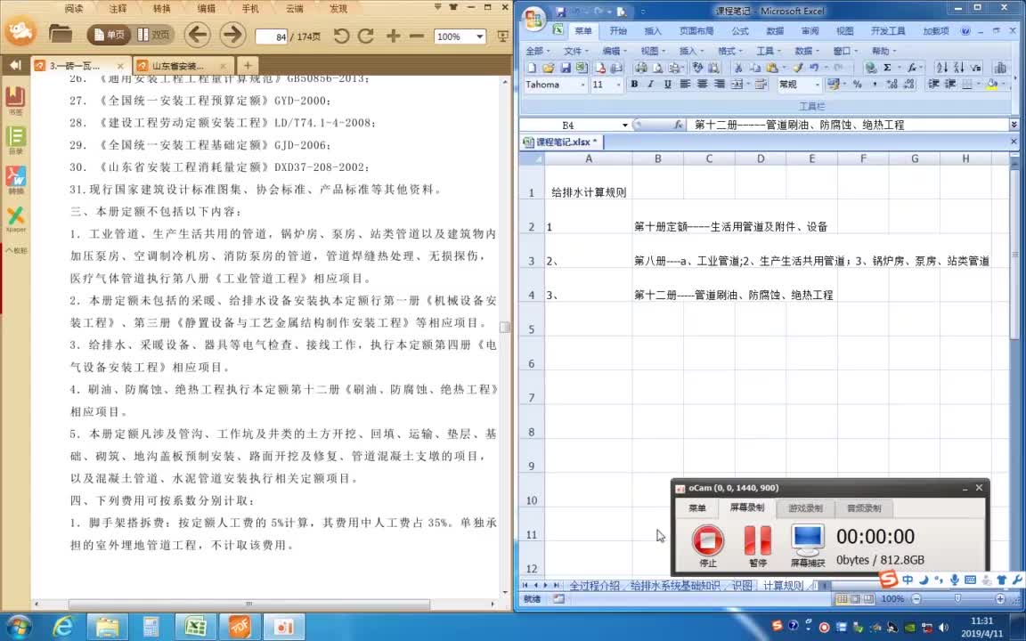Click Excel Office button
This screenshot has width=1026, height=641.
pyautogui.click(x=533, y=20)
